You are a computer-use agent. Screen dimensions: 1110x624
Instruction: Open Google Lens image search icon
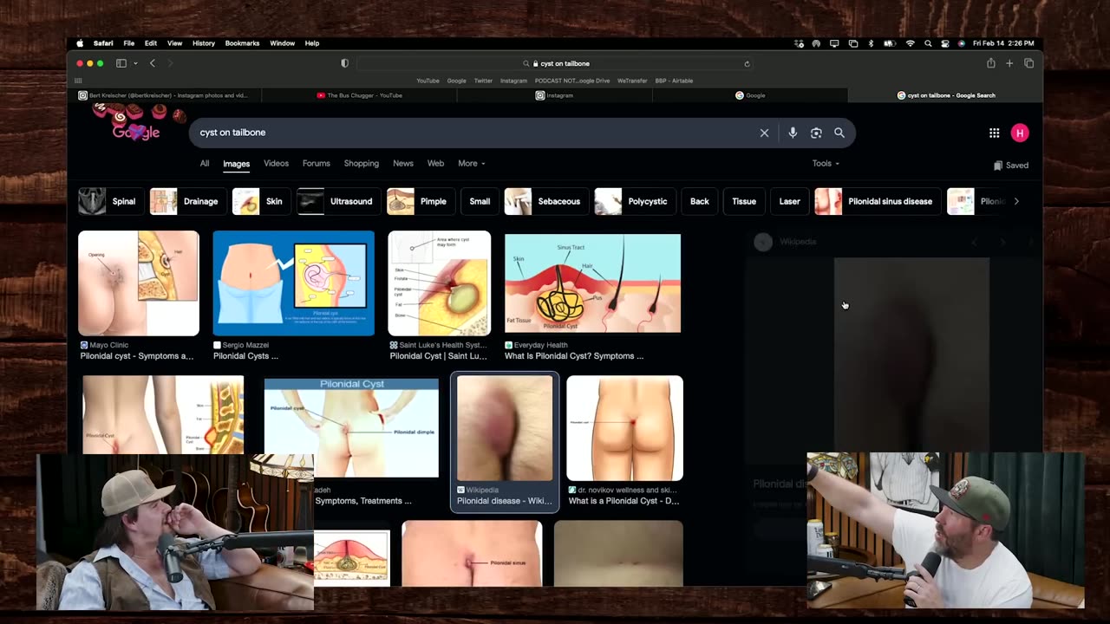pyautogui.click(x=816, y=133)
